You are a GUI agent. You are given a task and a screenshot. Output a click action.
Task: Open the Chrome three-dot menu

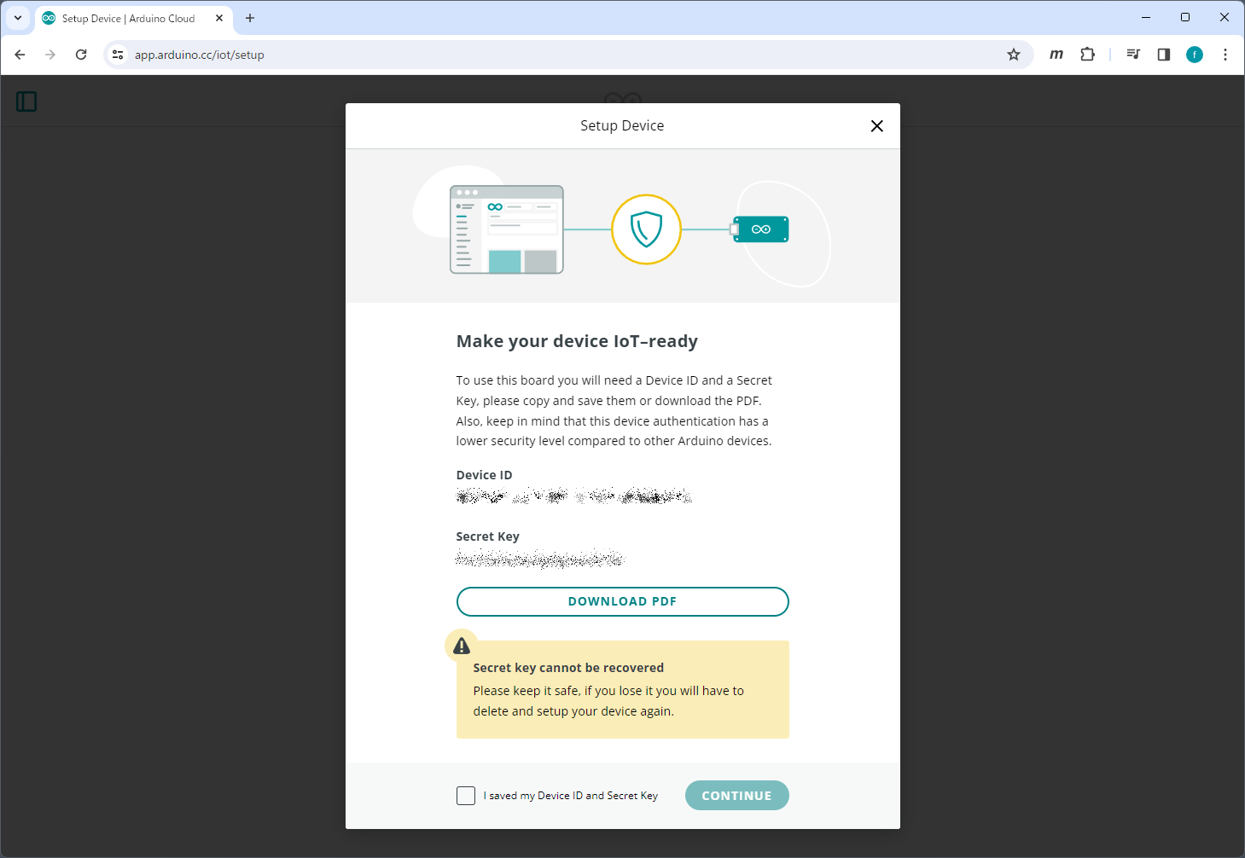(1225, 55)
